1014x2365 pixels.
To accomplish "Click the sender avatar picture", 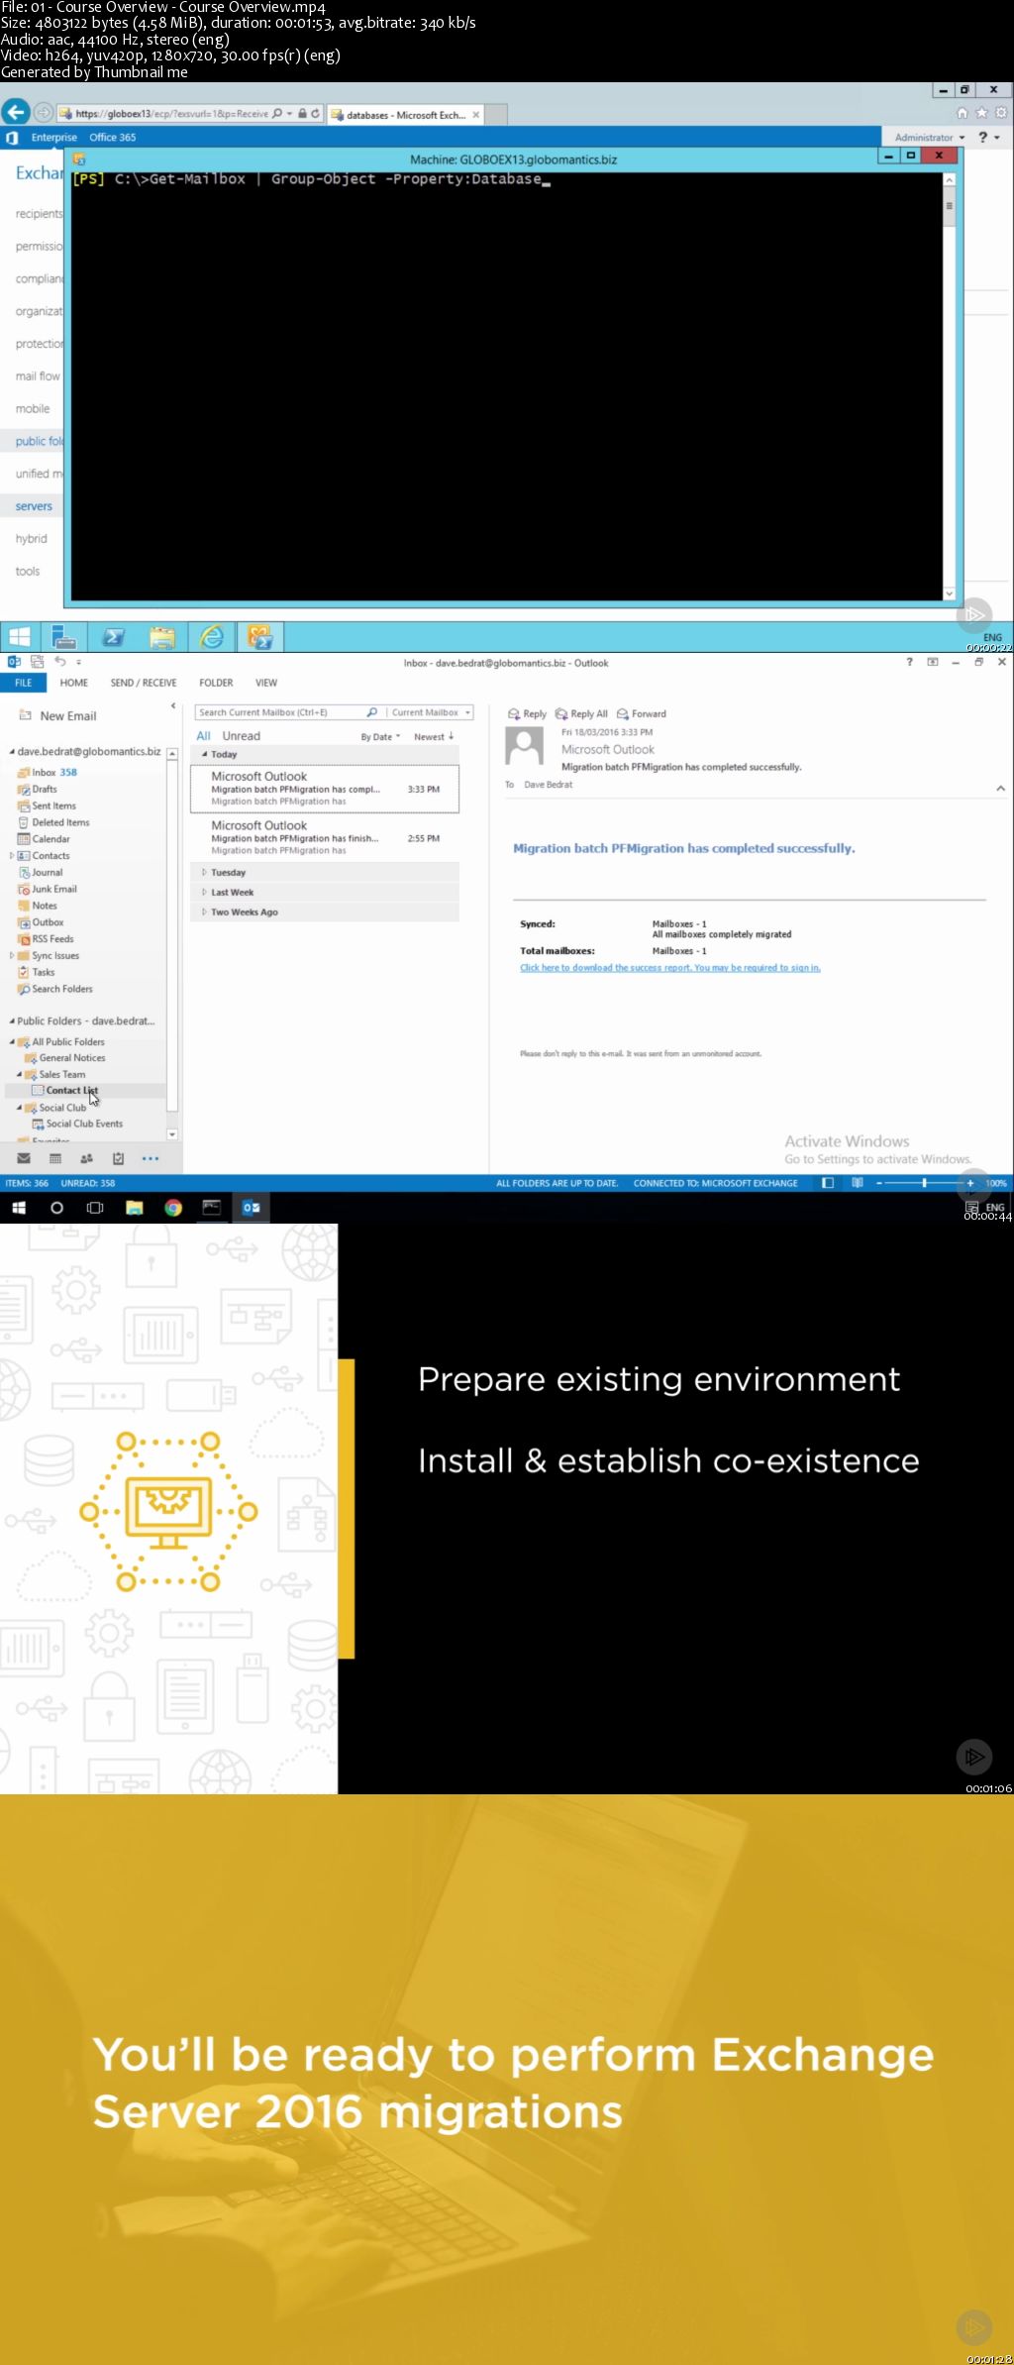I will 525,746.
